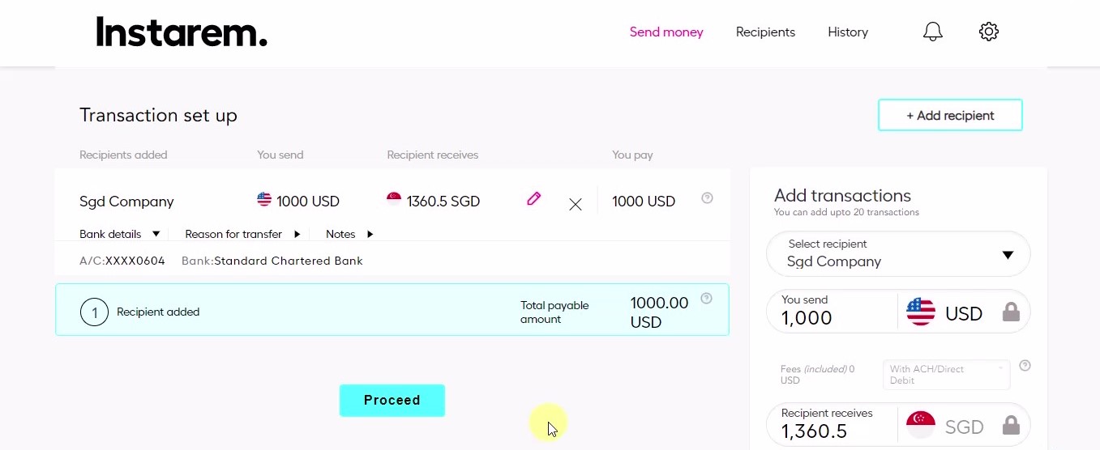This screenshot has height=450, width=1100.
Task: Open the With ACH/Direct Debit payment dropdown
Action: (946, 375)
